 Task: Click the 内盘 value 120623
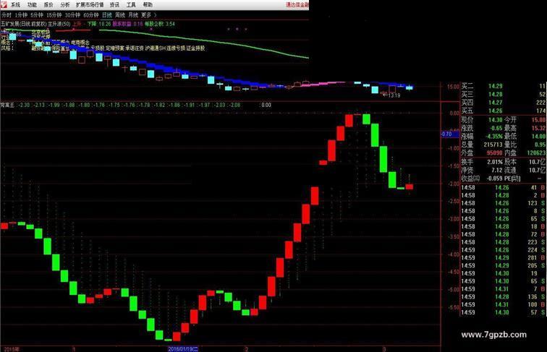[536, 153]
